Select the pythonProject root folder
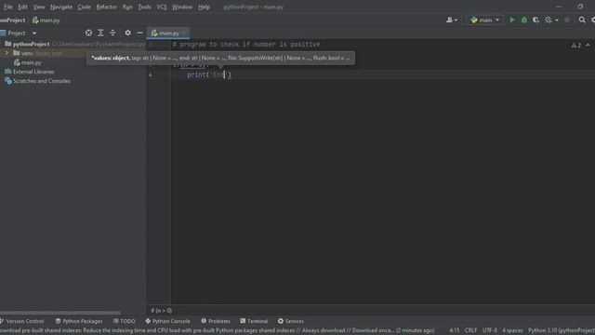595x335 pixels. pos(31,44)
